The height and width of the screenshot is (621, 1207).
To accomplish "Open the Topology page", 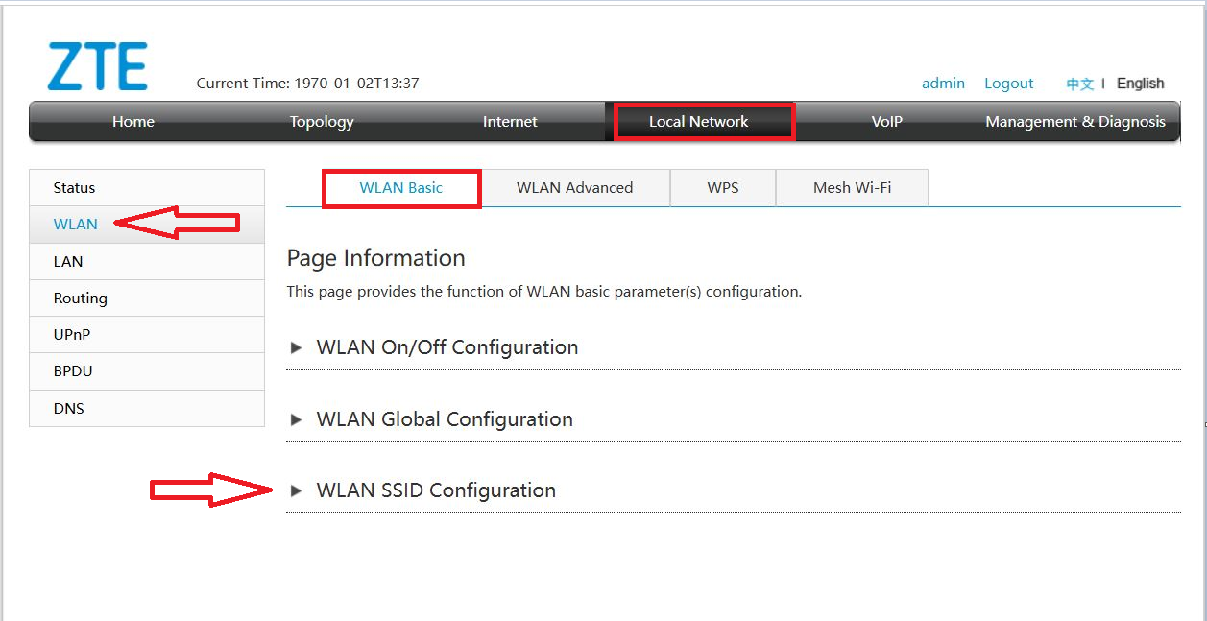I will [321, 121].
